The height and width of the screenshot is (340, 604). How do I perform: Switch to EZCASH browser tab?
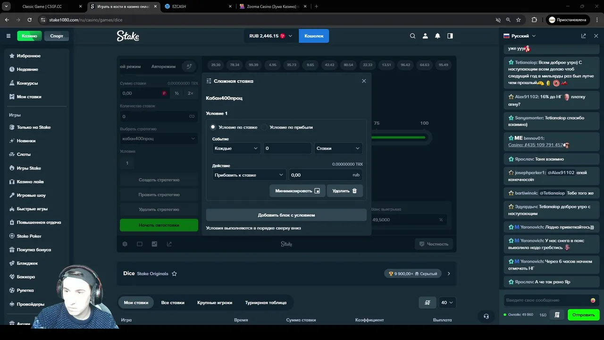(198, 7)
